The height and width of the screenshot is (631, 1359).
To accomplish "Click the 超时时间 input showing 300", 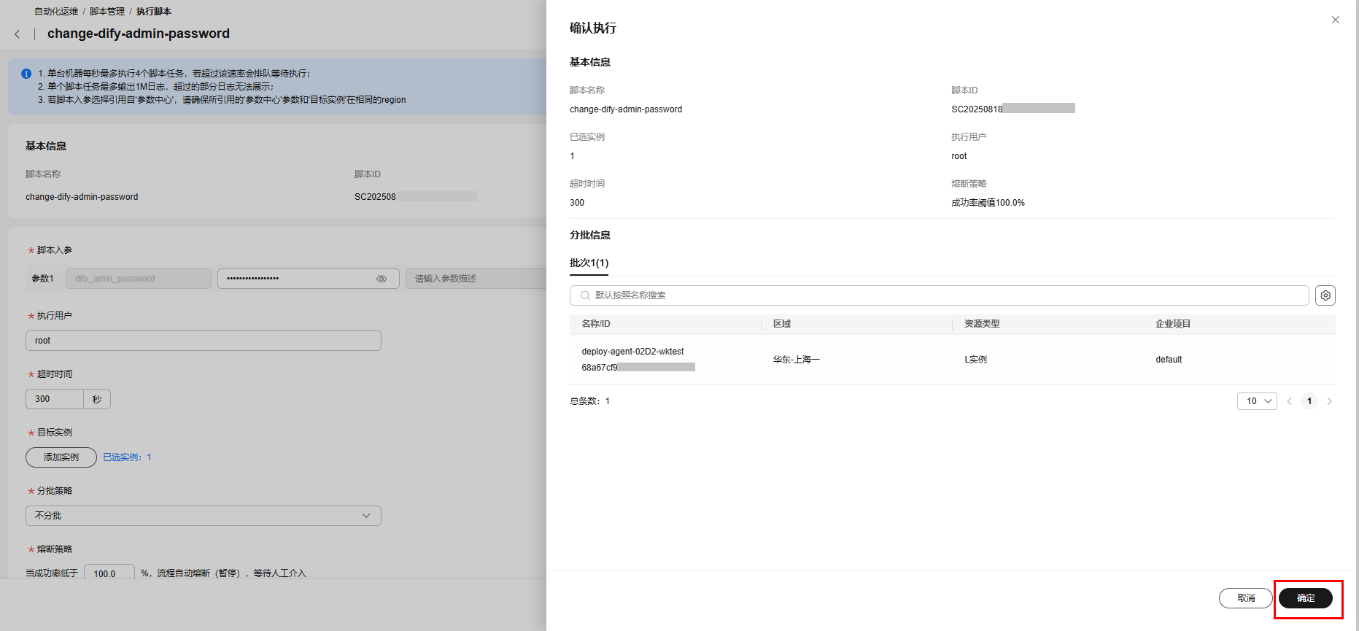I will (x=55, y=399).
